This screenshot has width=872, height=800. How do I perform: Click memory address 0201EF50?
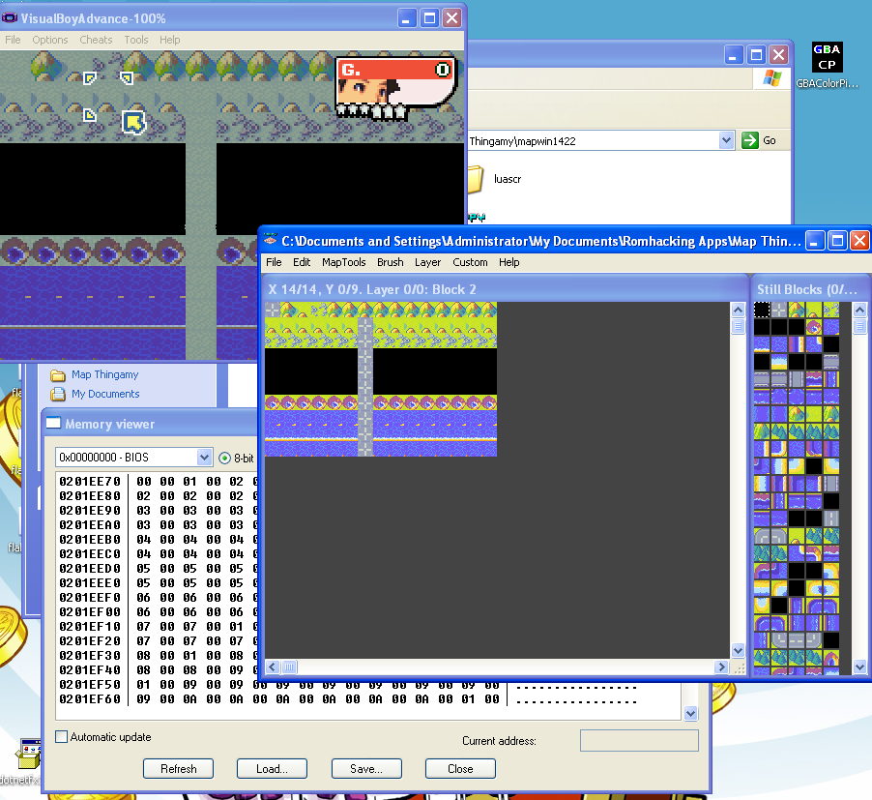(90, 684)
